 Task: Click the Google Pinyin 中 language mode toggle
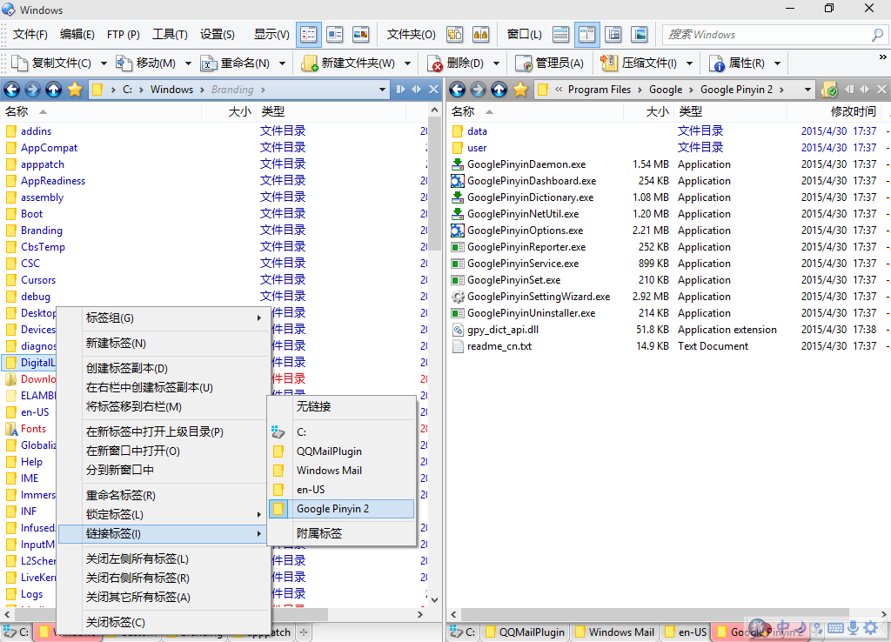click(x=783, y=627)
